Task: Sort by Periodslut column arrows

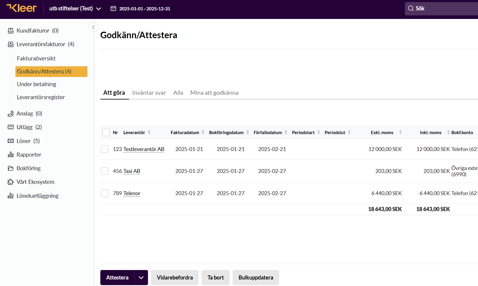Action: pos(349,132)
